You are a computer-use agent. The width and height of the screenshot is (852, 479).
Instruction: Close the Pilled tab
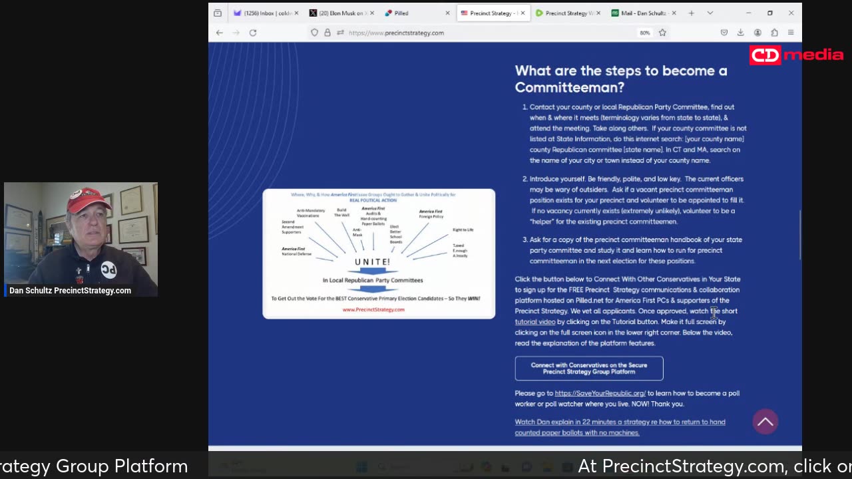click(x=447, y=13)
